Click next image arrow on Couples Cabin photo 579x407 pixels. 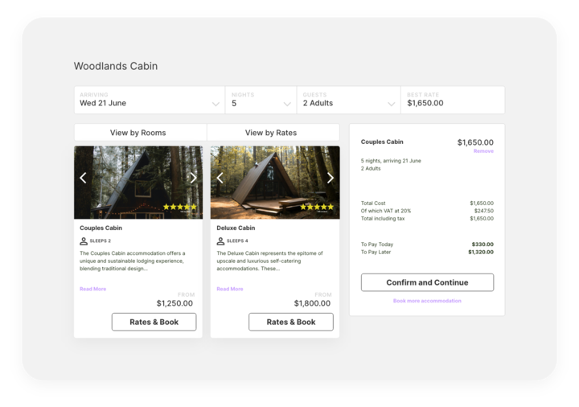193,178
